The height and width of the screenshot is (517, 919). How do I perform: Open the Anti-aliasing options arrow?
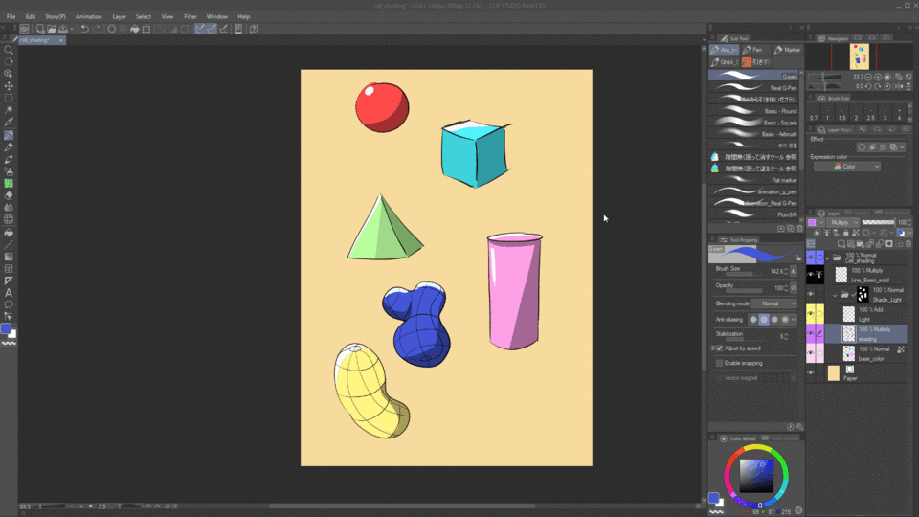794,320
